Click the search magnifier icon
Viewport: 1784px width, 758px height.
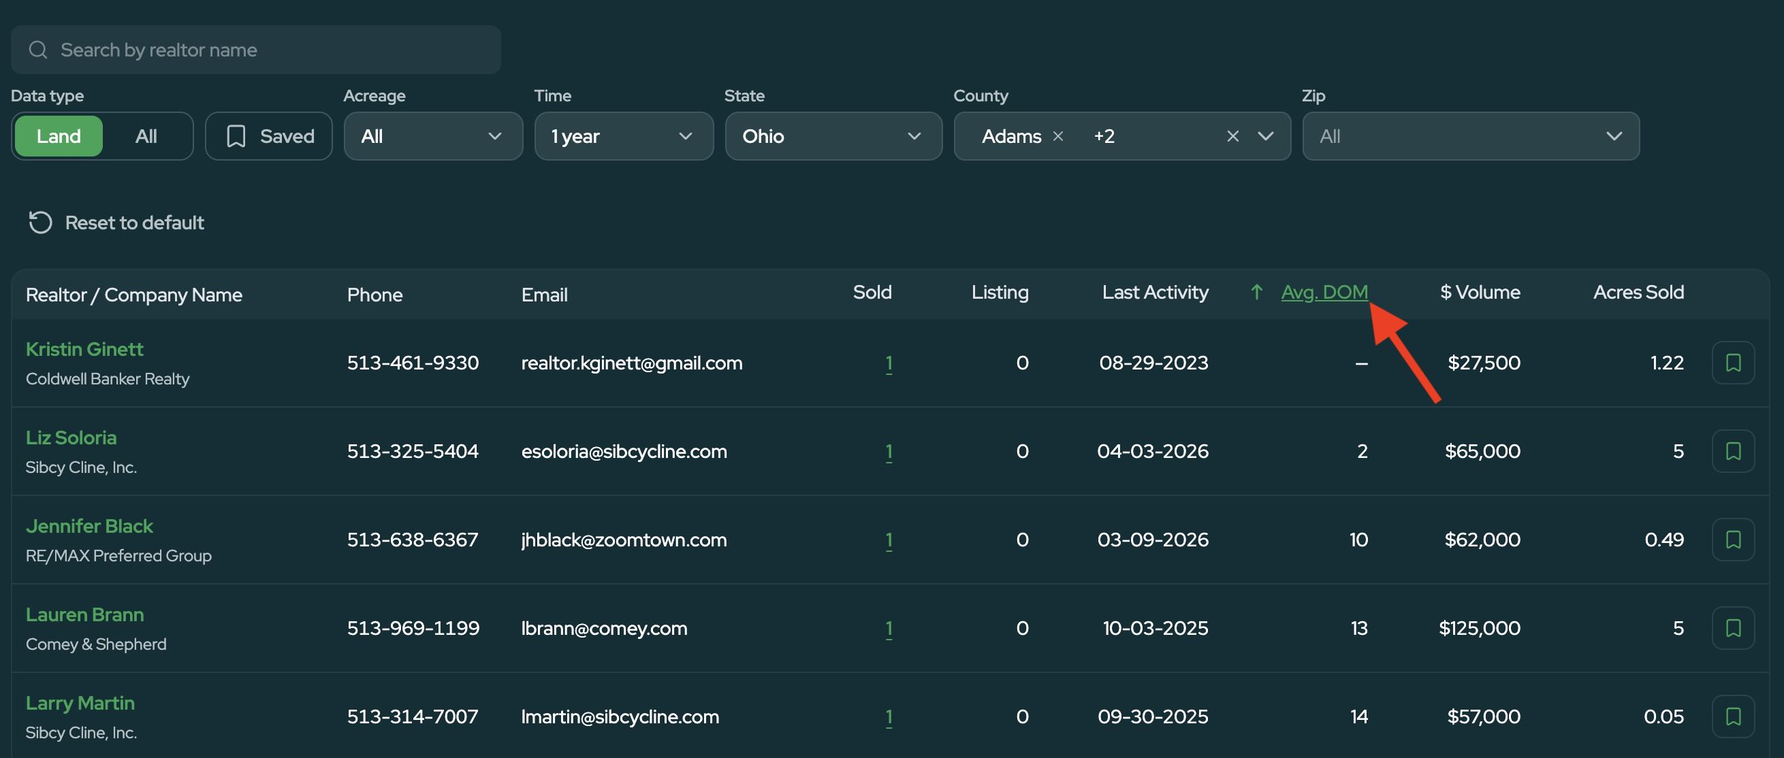[38, 50]
